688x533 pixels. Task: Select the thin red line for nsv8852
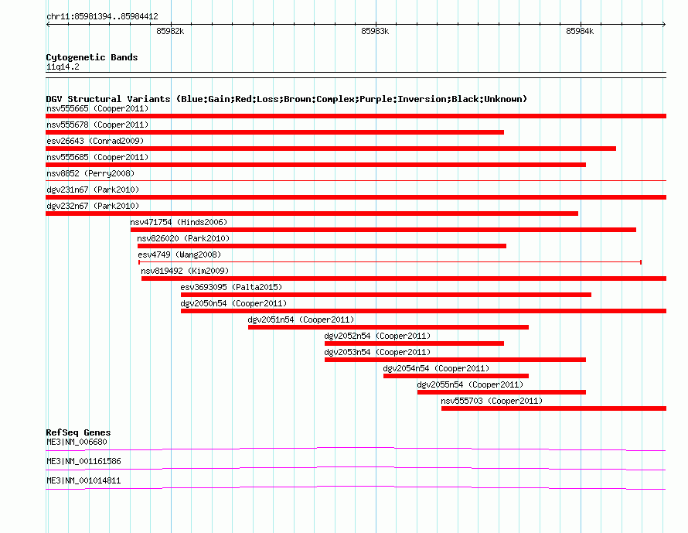click(356, 180)
